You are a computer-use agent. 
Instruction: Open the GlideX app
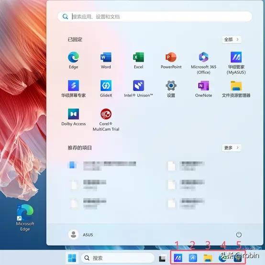(x=106, y=88)
